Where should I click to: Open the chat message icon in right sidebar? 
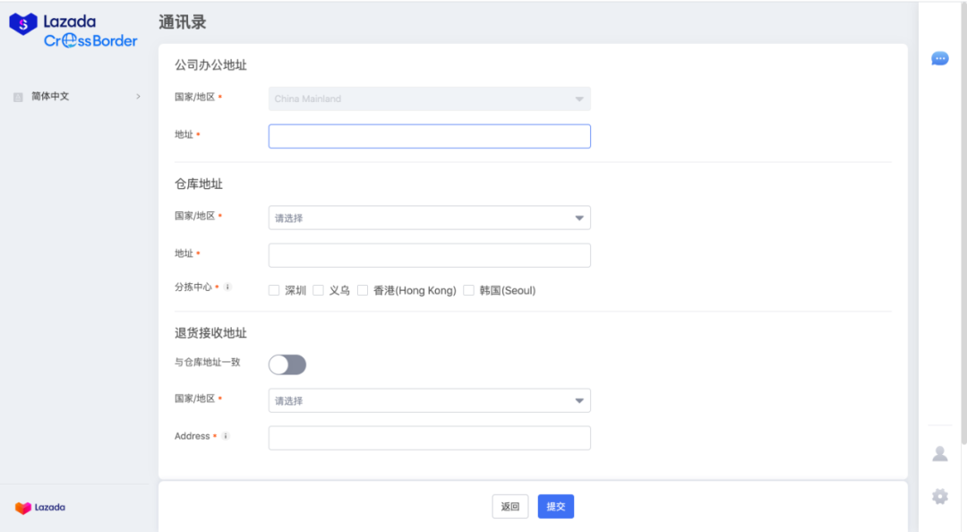(x=939, y=58)
